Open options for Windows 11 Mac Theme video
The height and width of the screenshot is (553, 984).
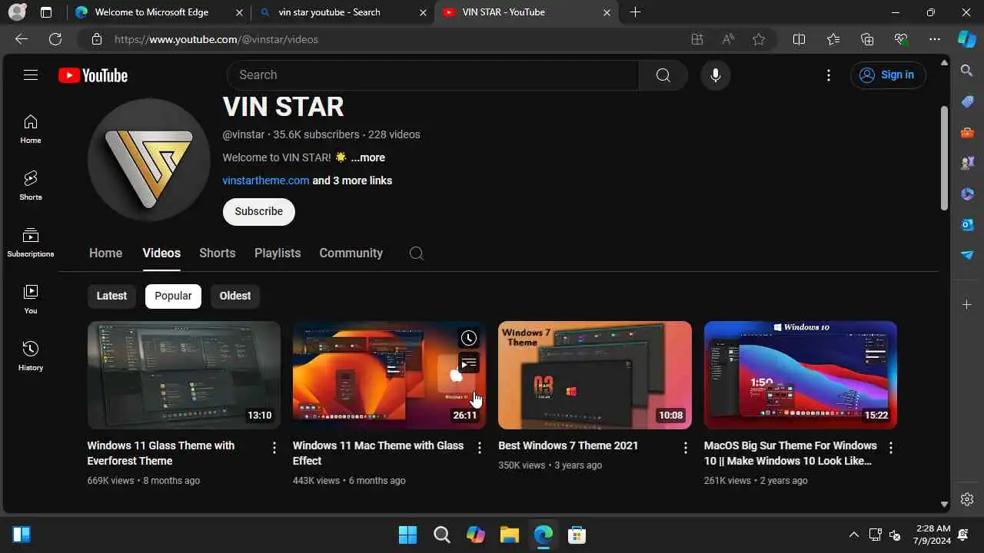click(480, 448)
